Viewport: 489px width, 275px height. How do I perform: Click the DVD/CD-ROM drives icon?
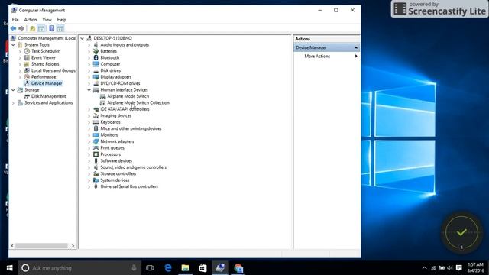coord(96,83)
